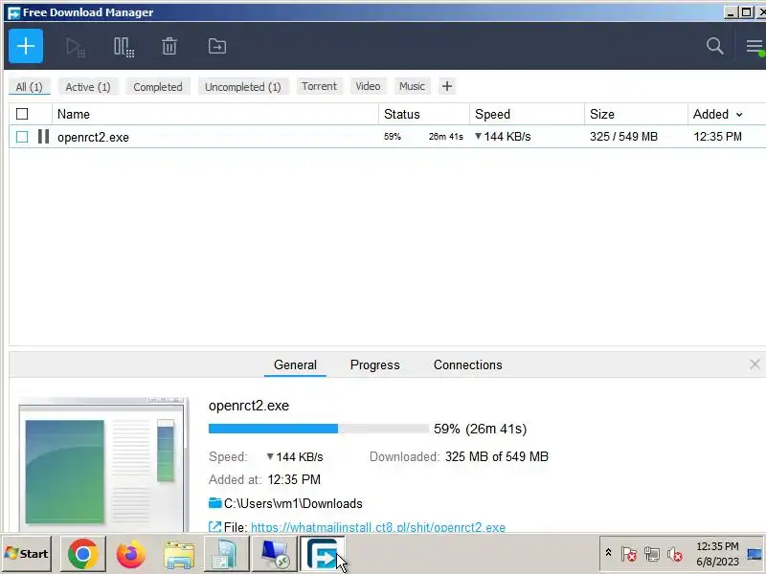This screenshot has width=766, height=574.
Task: Click the muted volume tray icon
Action: point(675,554)
